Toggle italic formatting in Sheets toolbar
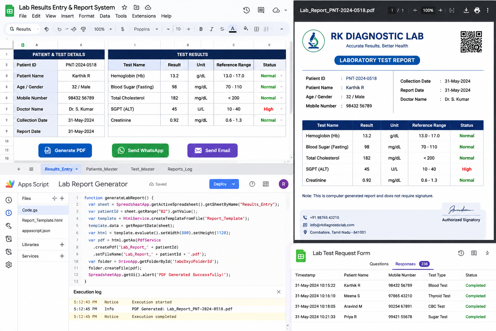The image size is (496, 331). pos(212,29)
